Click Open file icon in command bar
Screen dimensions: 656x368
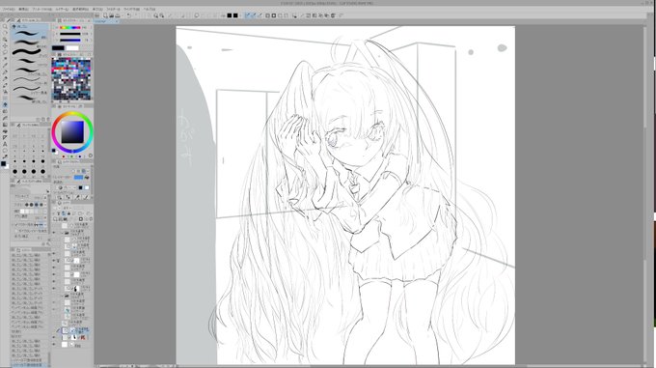pyautogui.click(x=111, y=15)
